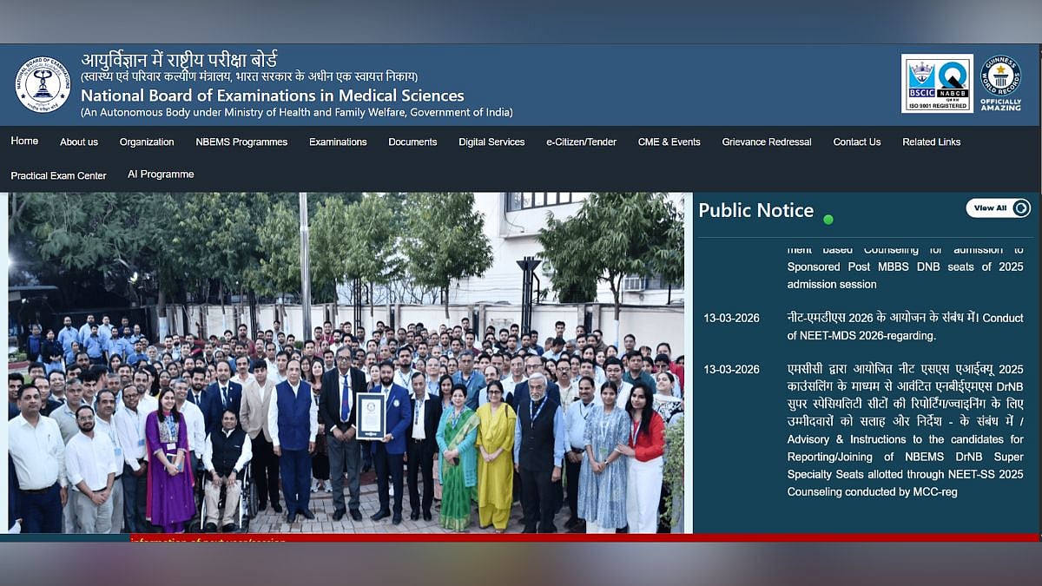Open CME & Events menu
1042x586 pixels.
click(x=669, y=142)
